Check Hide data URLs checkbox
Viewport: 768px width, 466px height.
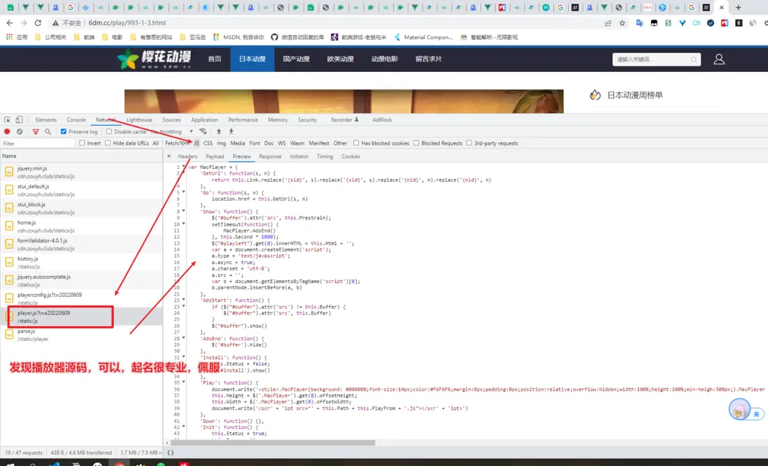[x=107, y=143]
